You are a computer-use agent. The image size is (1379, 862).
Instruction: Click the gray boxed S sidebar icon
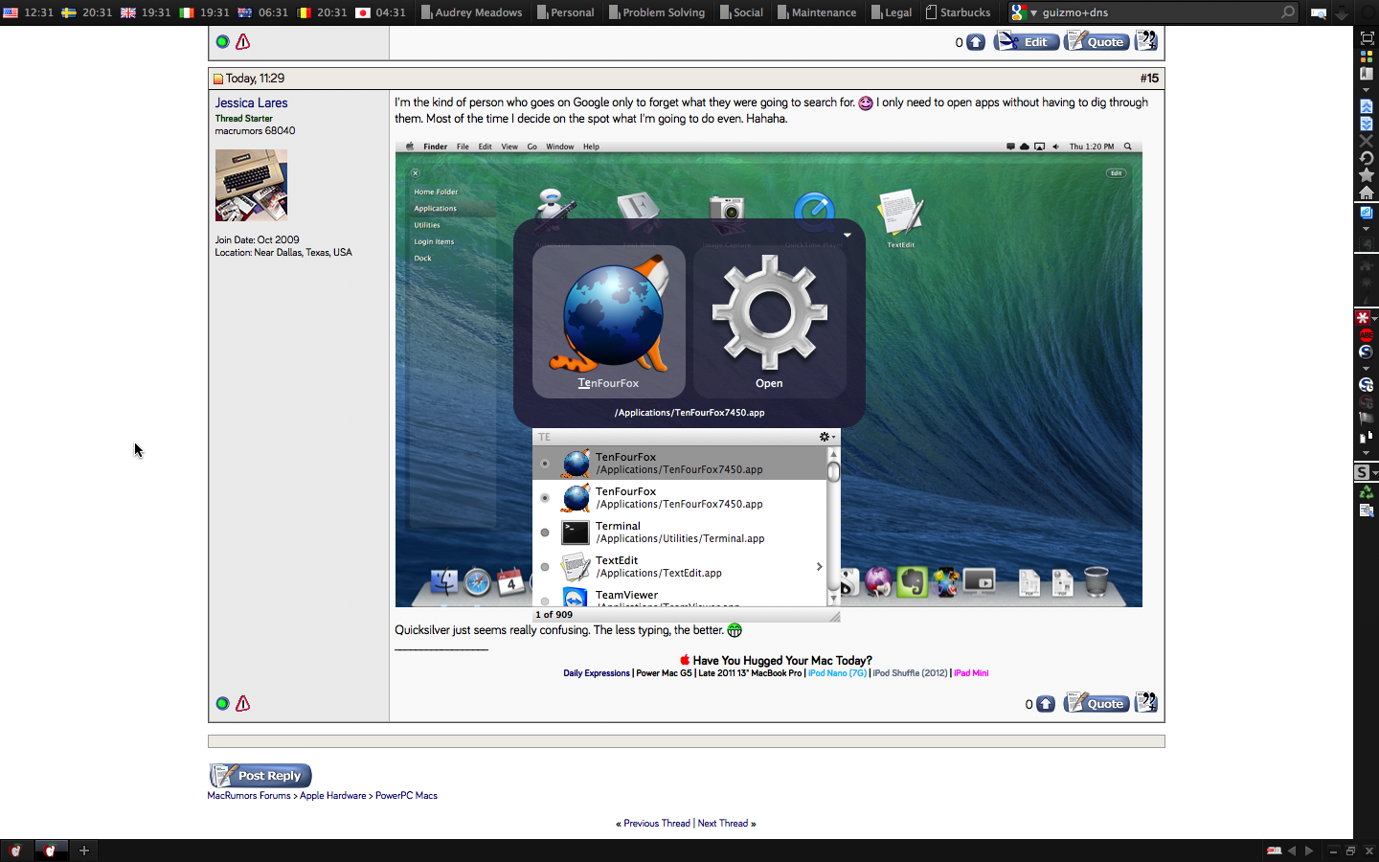(x=1363, y=472)
